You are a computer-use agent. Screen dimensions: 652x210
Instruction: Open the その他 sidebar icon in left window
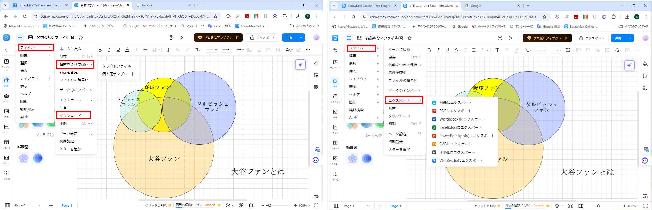pos(6,175)
